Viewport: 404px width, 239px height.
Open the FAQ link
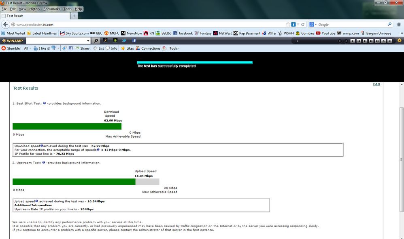tap(376, 84)
